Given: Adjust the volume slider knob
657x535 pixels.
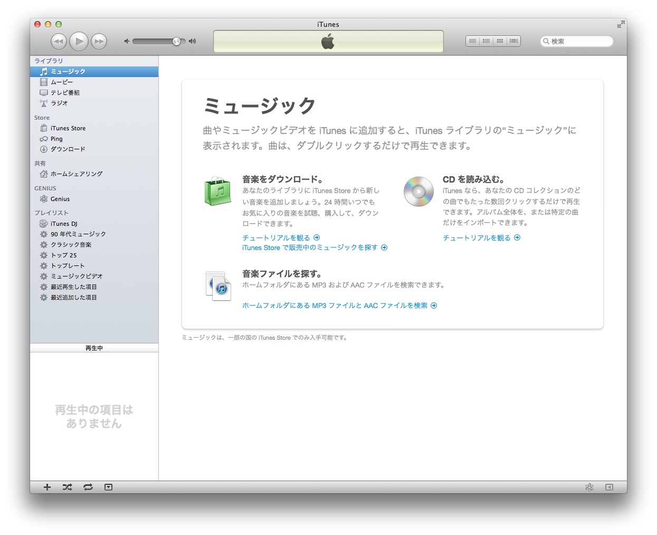Looking at the screenshot, I should click(x=176, y=41).
